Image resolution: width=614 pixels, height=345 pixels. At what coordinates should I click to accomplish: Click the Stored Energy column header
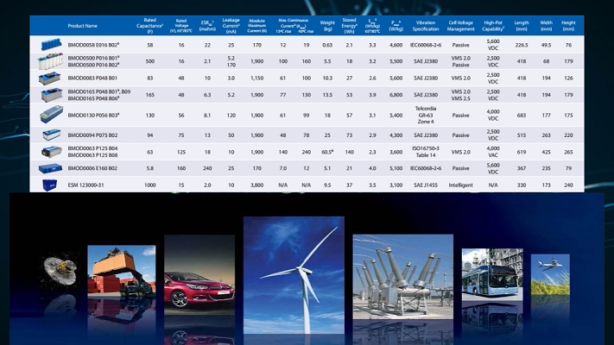349,26
